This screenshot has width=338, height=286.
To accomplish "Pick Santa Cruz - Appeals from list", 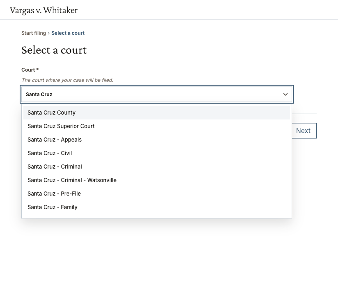I will pos(157,140).
